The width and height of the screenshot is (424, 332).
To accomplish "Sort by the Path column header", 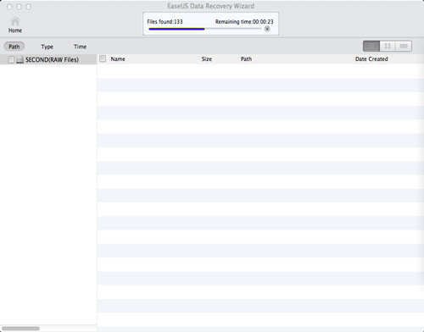I will click(246, 59).
